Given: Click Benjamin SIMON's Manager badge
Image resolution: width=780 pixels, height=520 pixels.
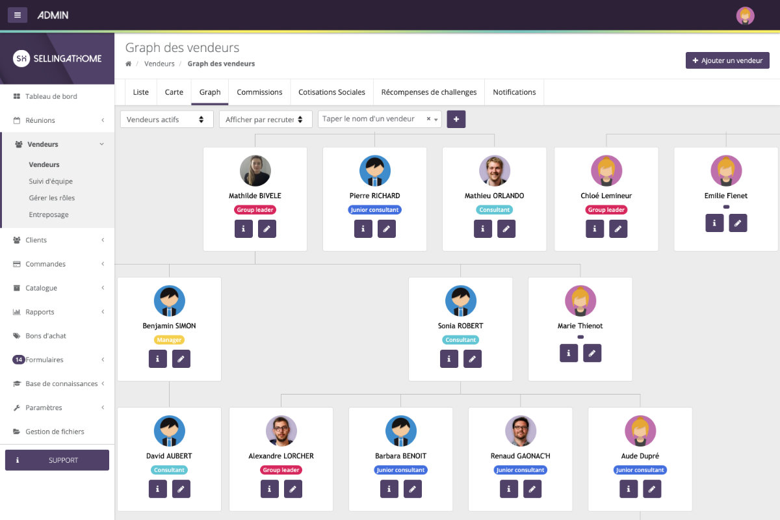Looking at the screenshot, I should [169, 340].
